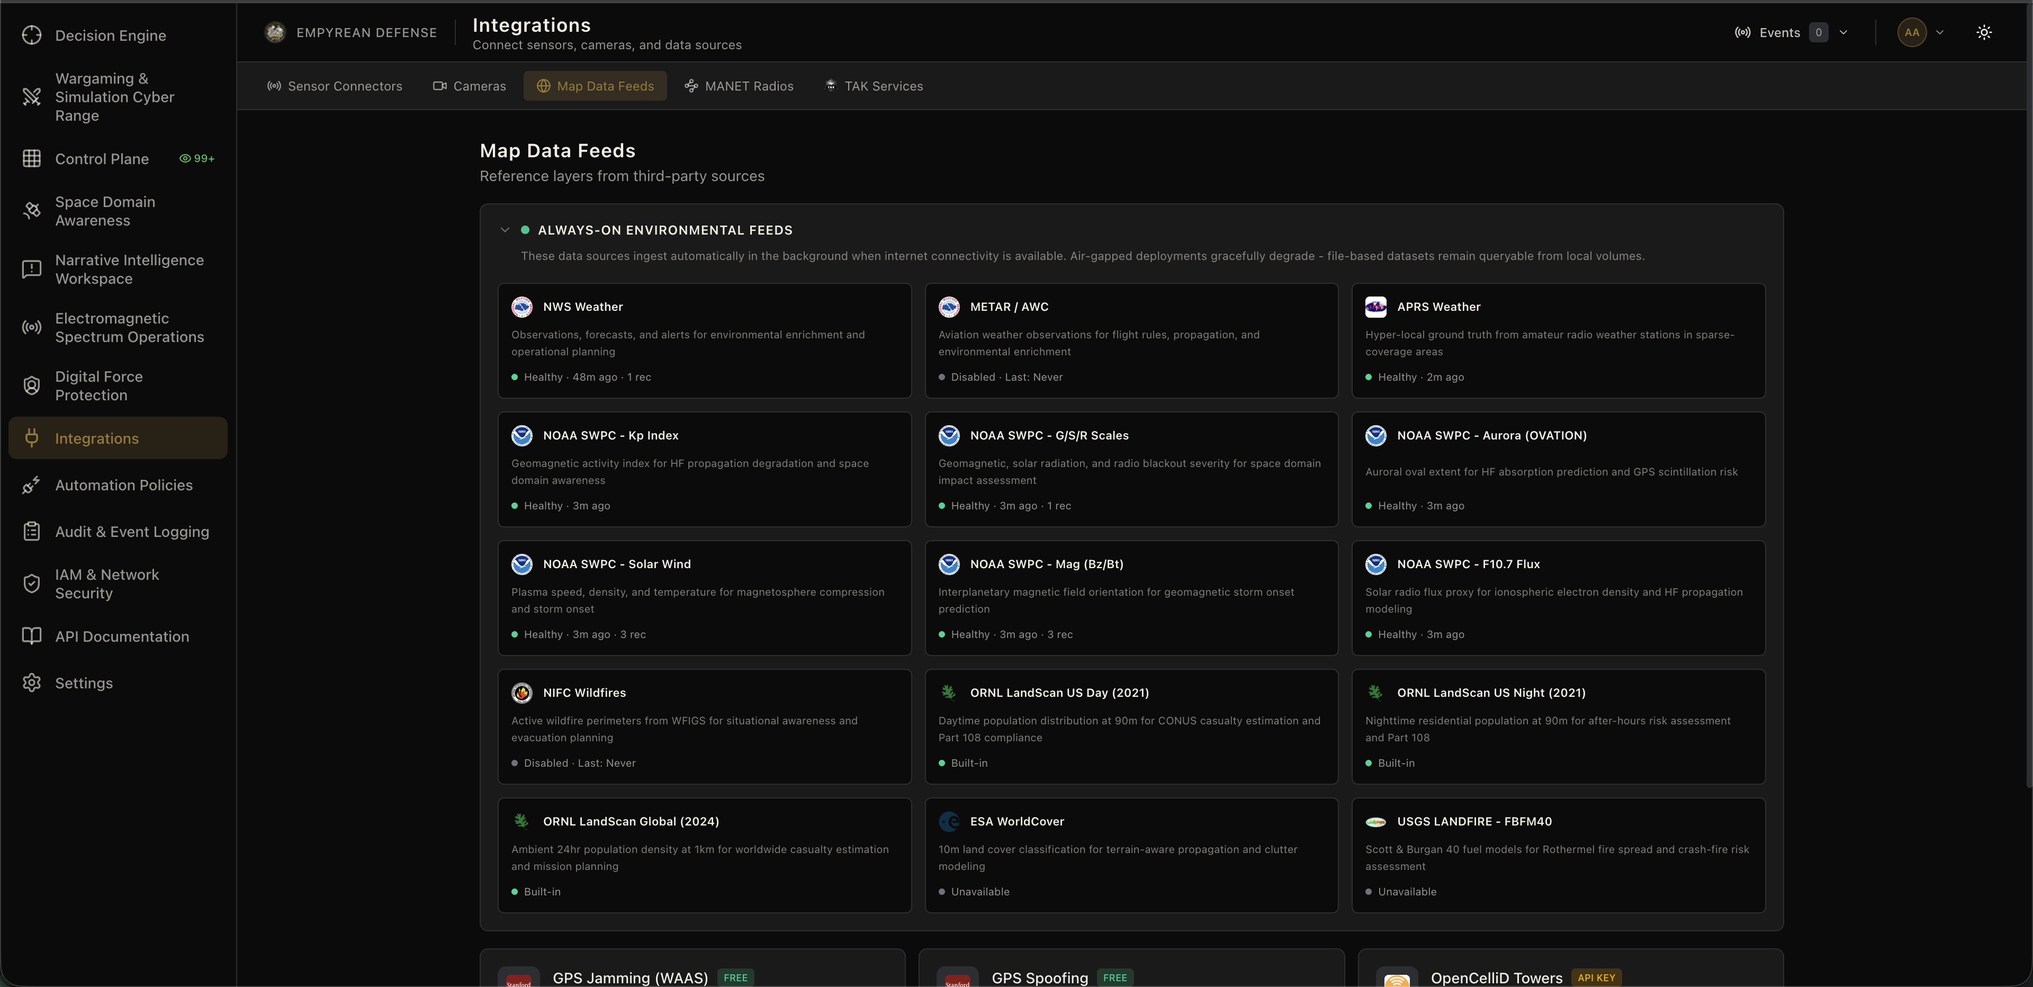This screenshot has height=987, width=2033.
Task: Click Electromagnetic Spectrum Operations icon
Action: (x=32, y=328)
